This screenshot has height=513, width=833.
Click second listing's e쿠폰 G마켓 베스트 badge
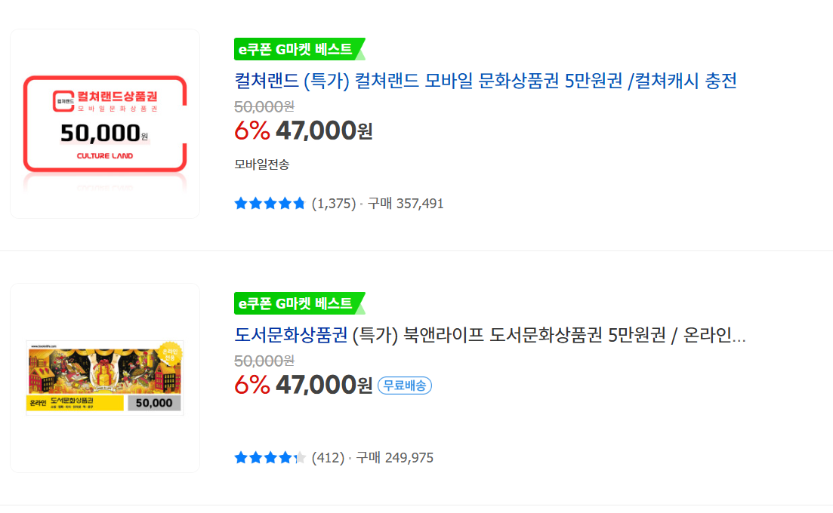(295, 304)
